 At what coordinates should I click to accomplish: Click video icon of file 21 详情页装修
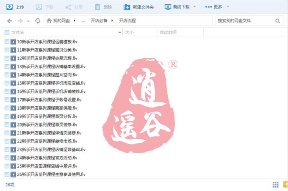[13, 133]
